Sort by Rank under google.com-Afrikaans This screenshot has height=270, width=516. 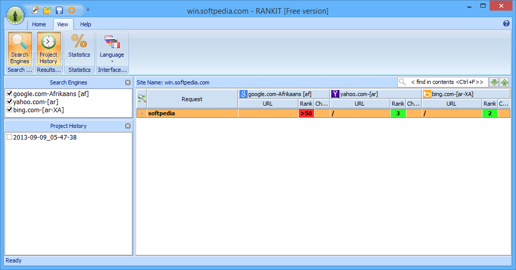(306, 104)
